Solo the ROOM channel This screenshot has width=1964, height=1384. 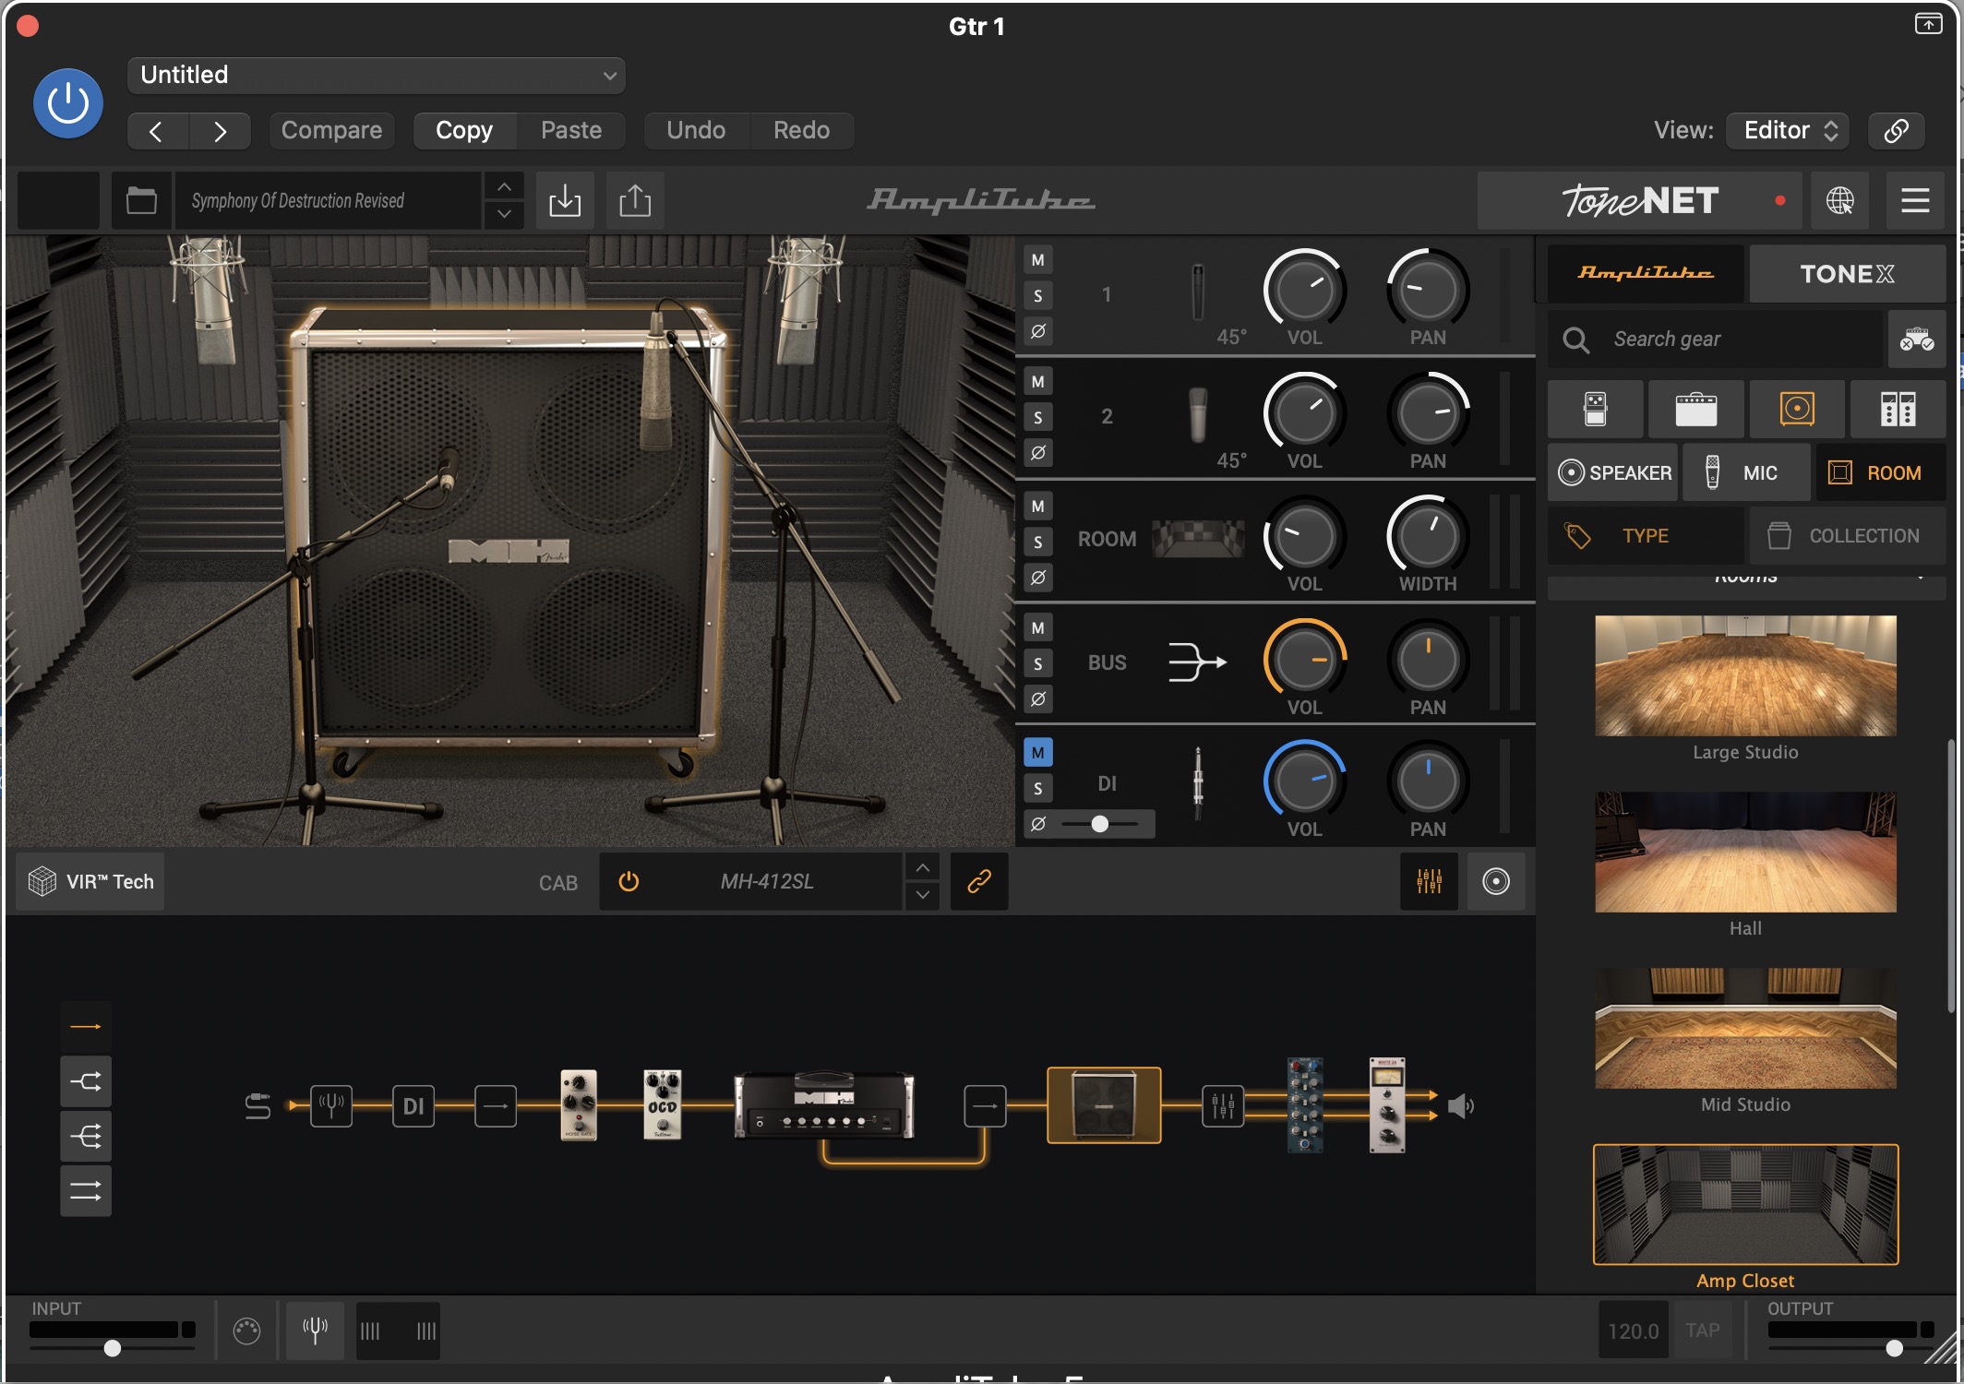tap(1038, 543)
